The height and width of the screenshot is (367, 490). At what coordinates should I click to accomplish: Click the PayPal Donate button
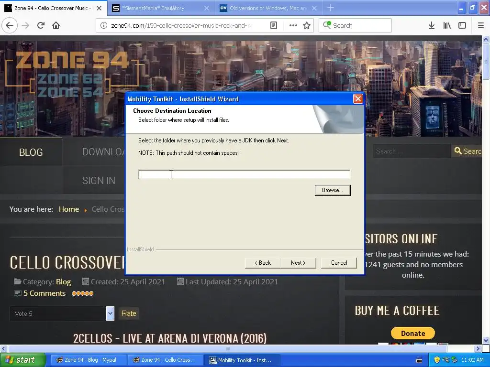click(x=413, y=333)
